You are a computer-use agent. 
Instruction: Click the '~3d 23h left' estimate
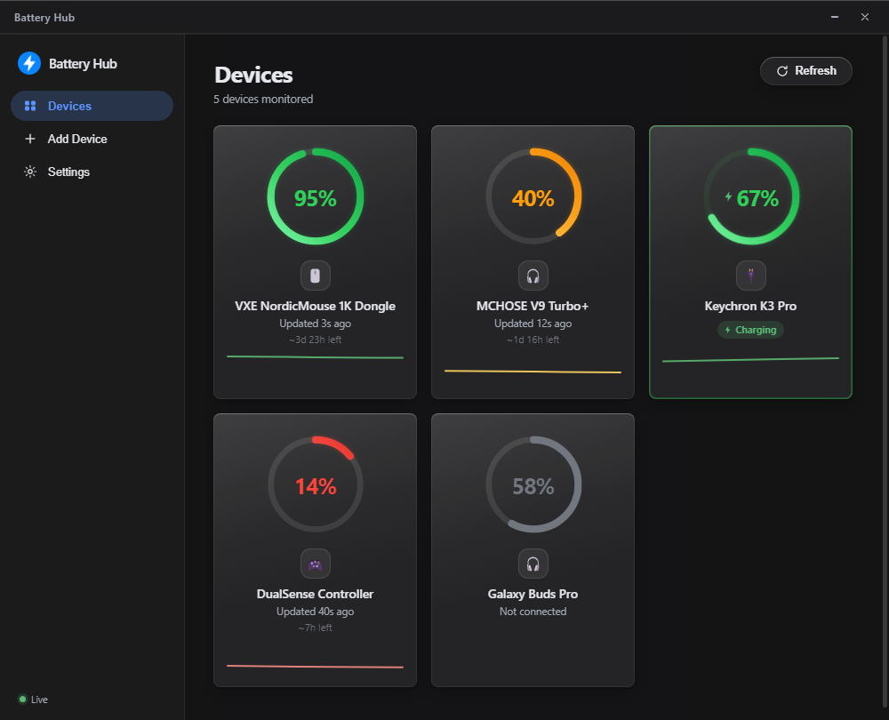click(316, 340)
